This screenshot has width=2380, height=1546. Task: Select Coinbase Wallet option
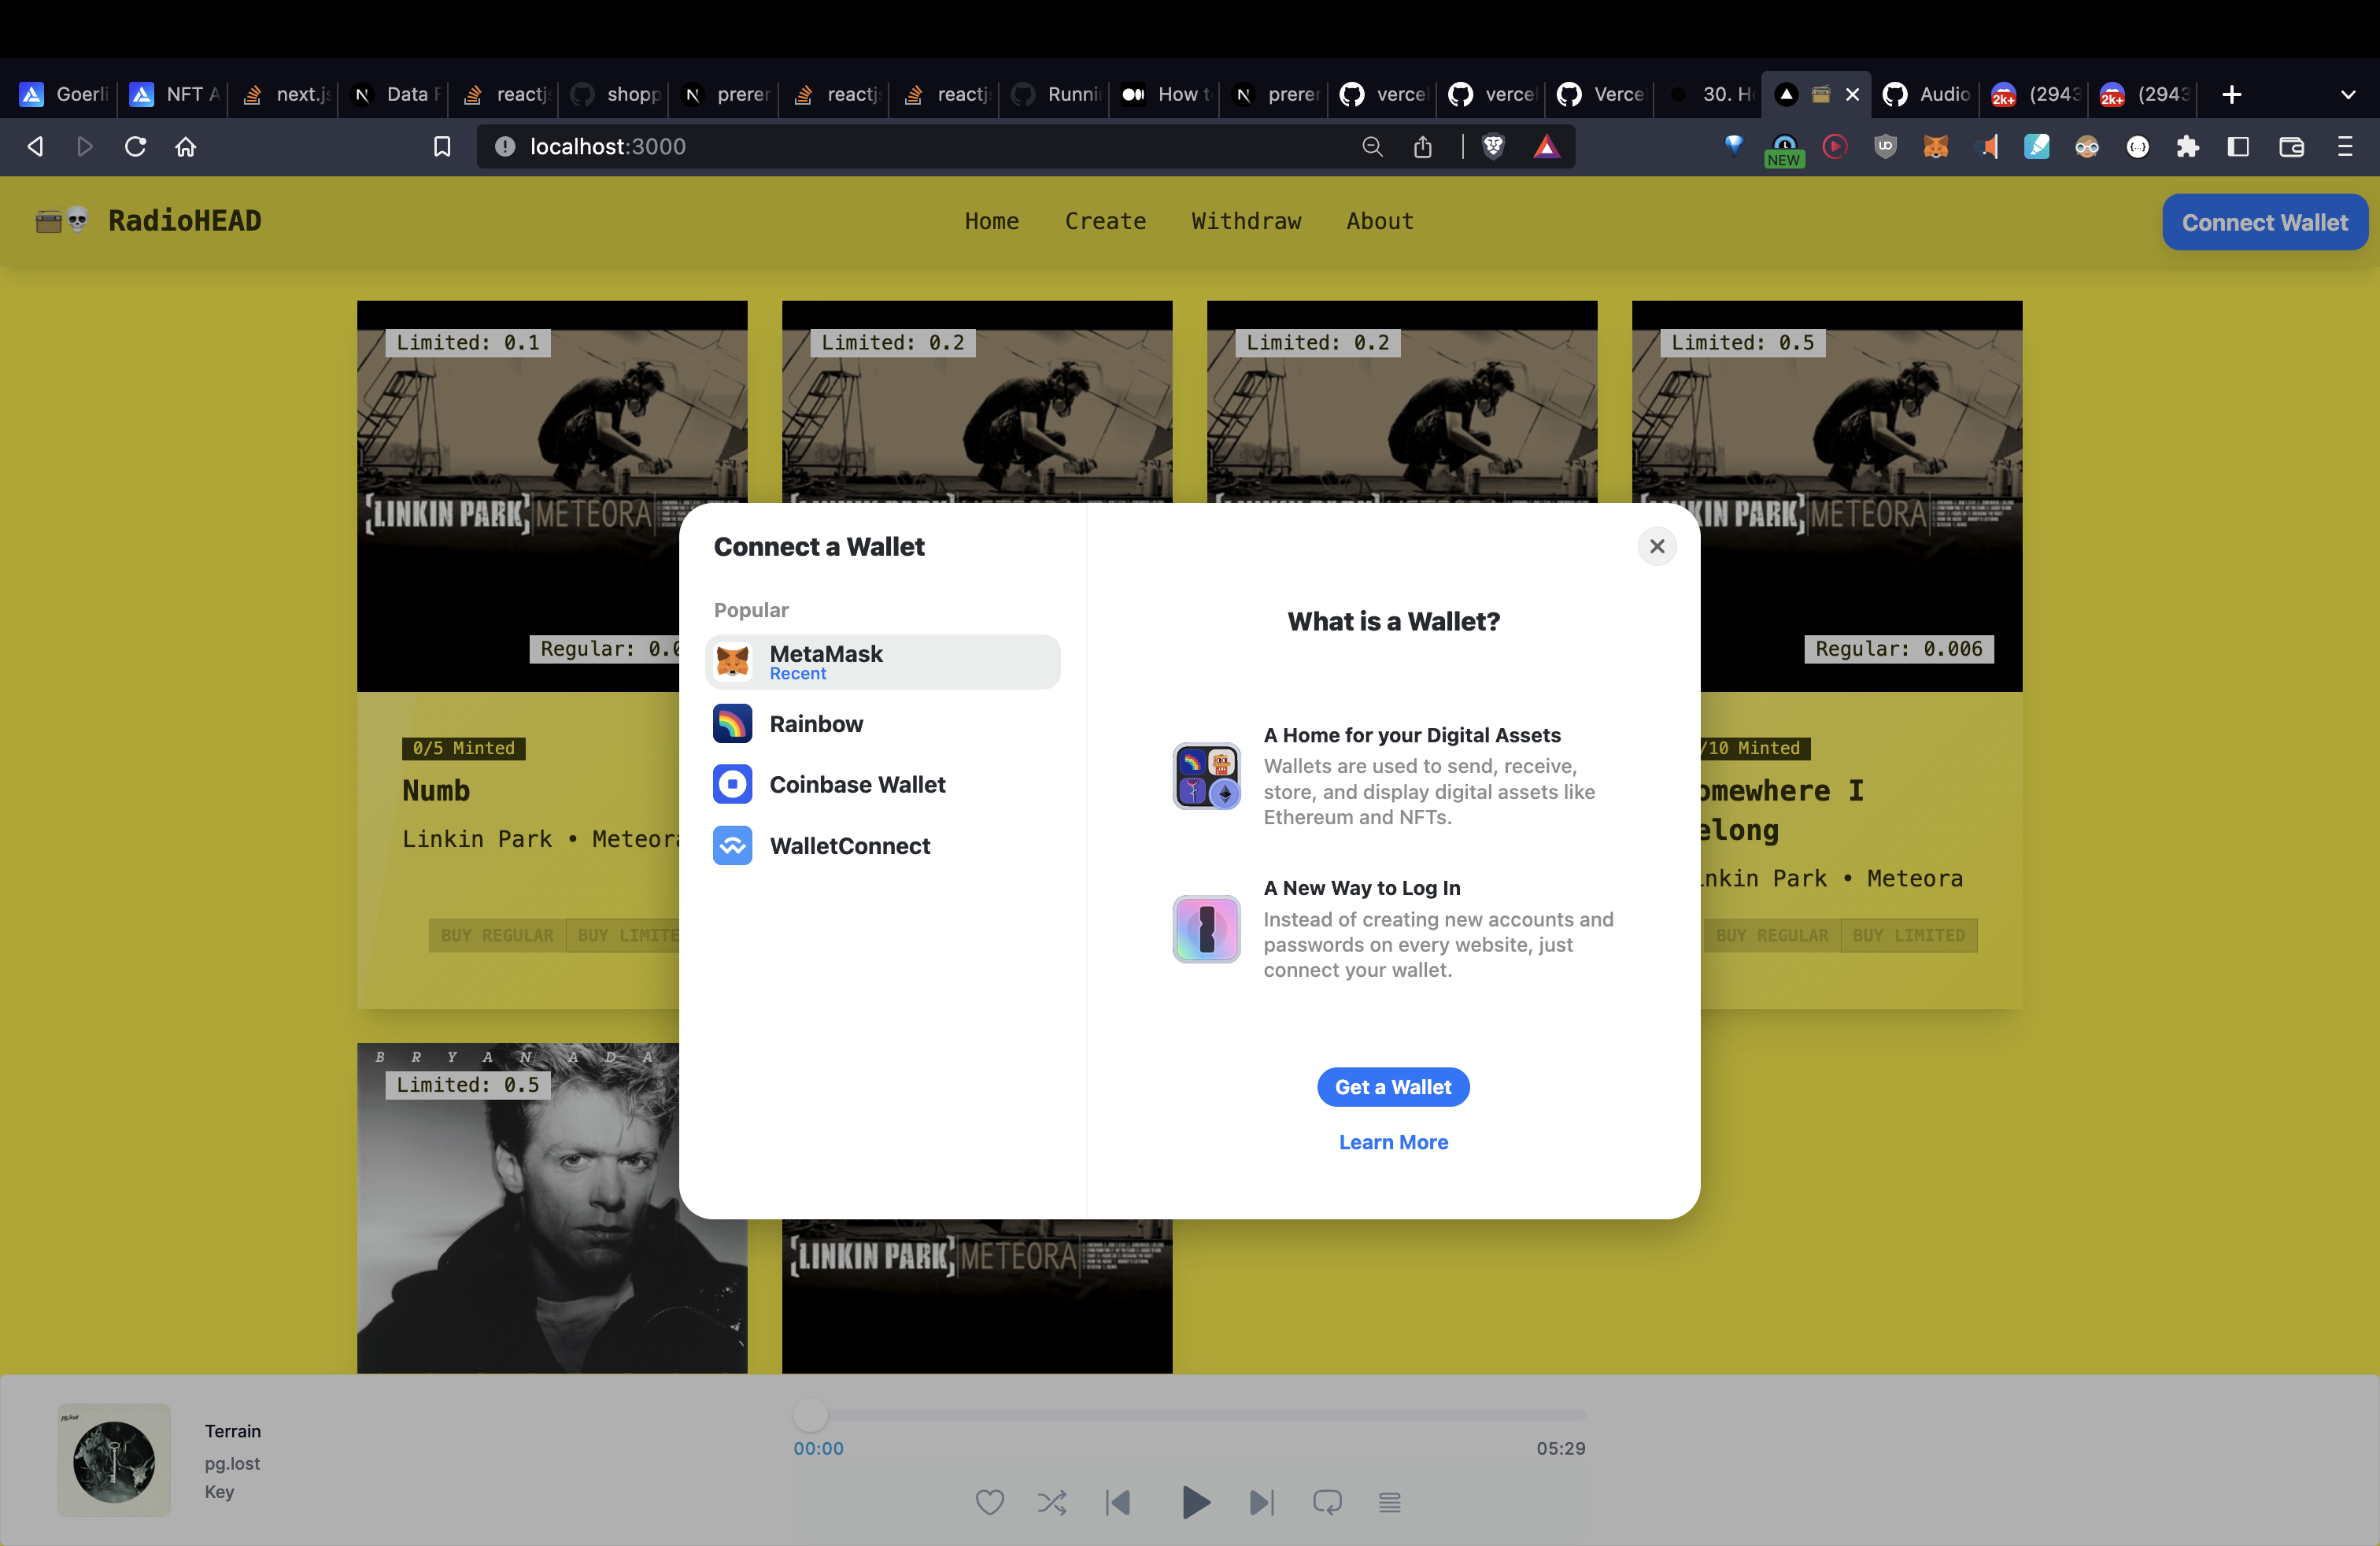(856, 784)
